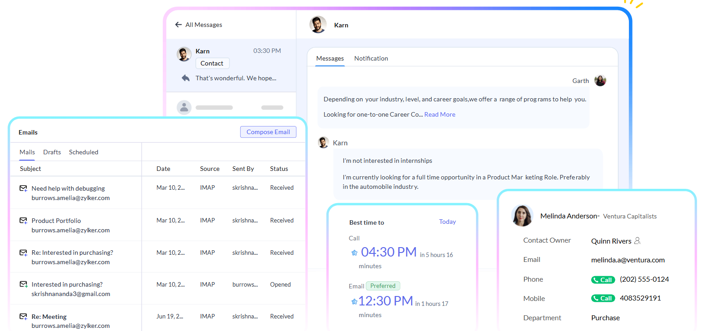Click the Melinda Anderson name
The image size is (702, 331).
click(x=568, y=216)
